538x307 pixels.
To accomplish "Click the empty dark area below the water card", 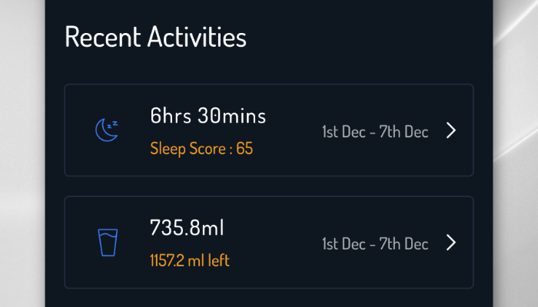I will [x=269, y=298].
